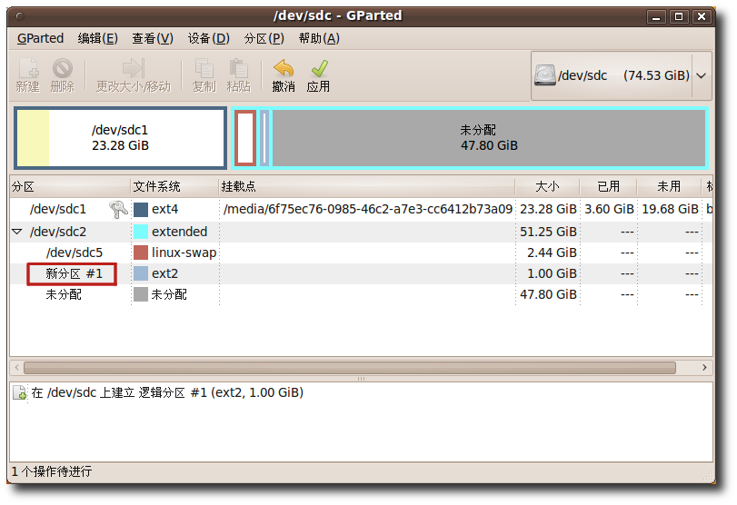Click the hard disk icon next to /dev/sdc

coord(545,75)
